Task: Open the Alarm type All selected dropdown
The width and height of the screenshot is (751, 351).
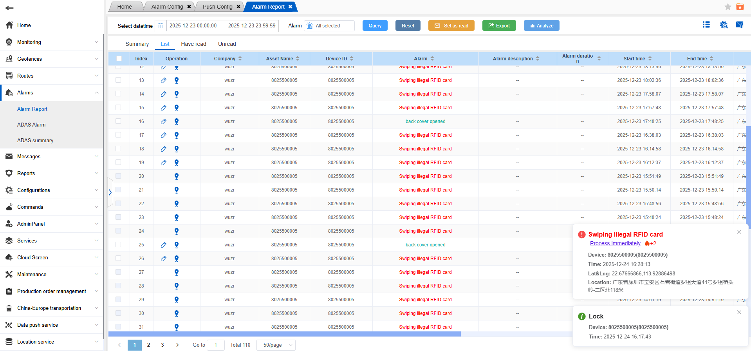Action: (x=329, y=26)
